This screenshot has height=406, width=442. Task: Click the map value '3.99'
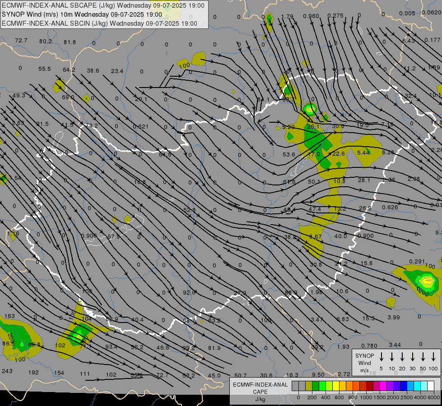[394, 317]
